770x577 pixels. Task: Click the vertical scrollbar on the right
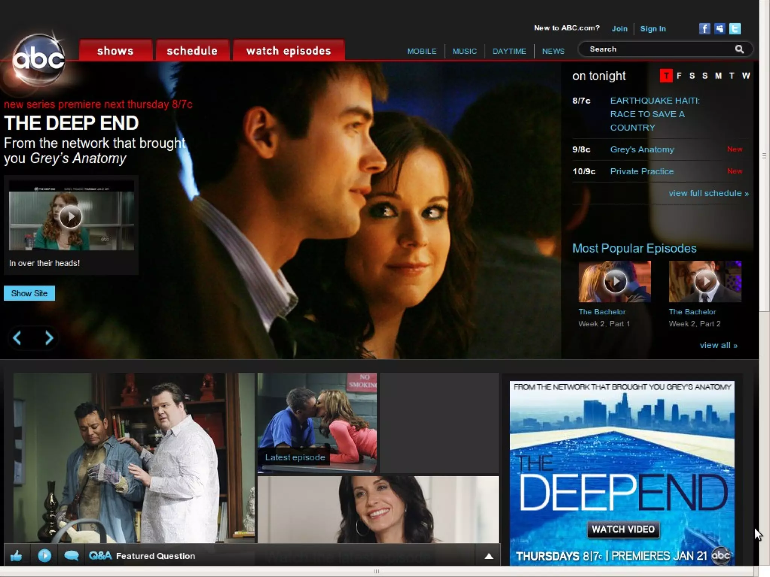tap(764, 156)
